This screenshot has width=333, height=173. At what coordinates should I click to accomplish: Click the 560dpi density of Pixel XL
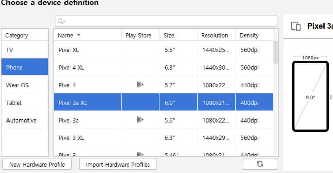coord(255,50)
